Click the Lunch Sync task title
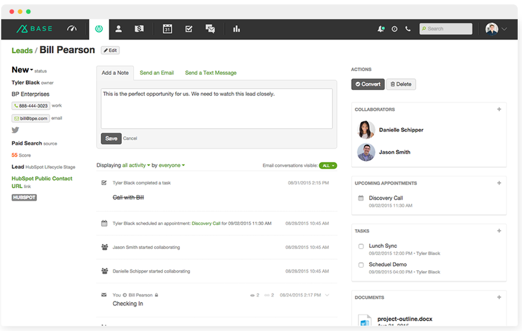 coord(383,246)
